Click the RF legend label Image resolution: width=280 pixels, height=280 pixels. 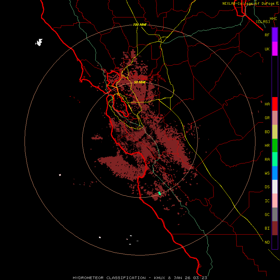coord(267,35)
